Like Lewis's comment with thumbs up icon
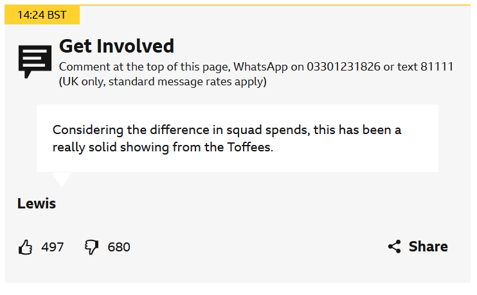The image size is (477, 295). [x=25, y=247]
